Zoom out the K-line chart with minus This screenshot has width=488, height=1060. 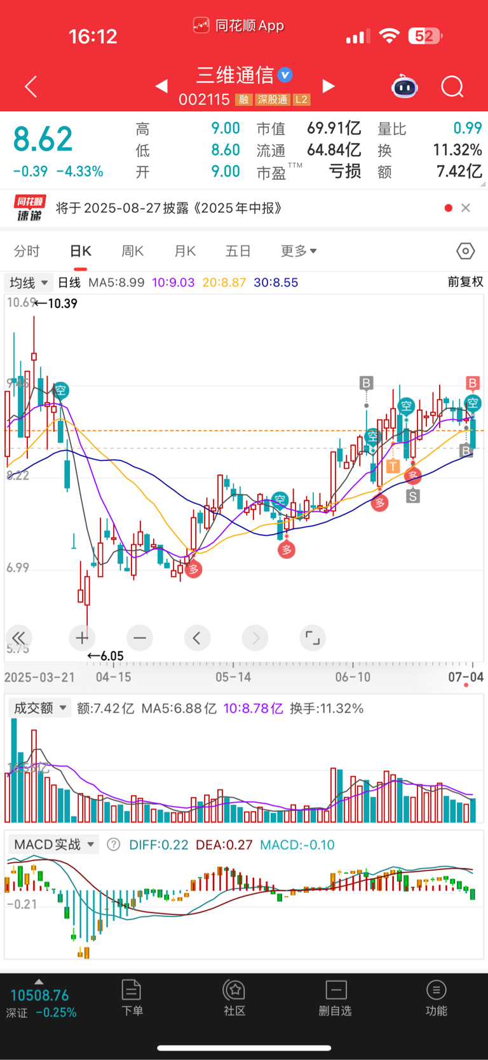140,638
